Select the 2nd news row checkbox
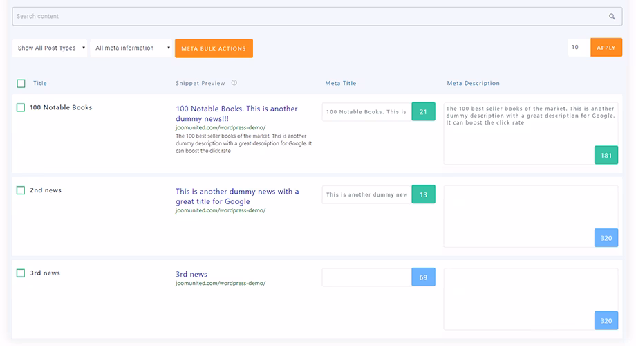636x346 pixels. point(21,190)
